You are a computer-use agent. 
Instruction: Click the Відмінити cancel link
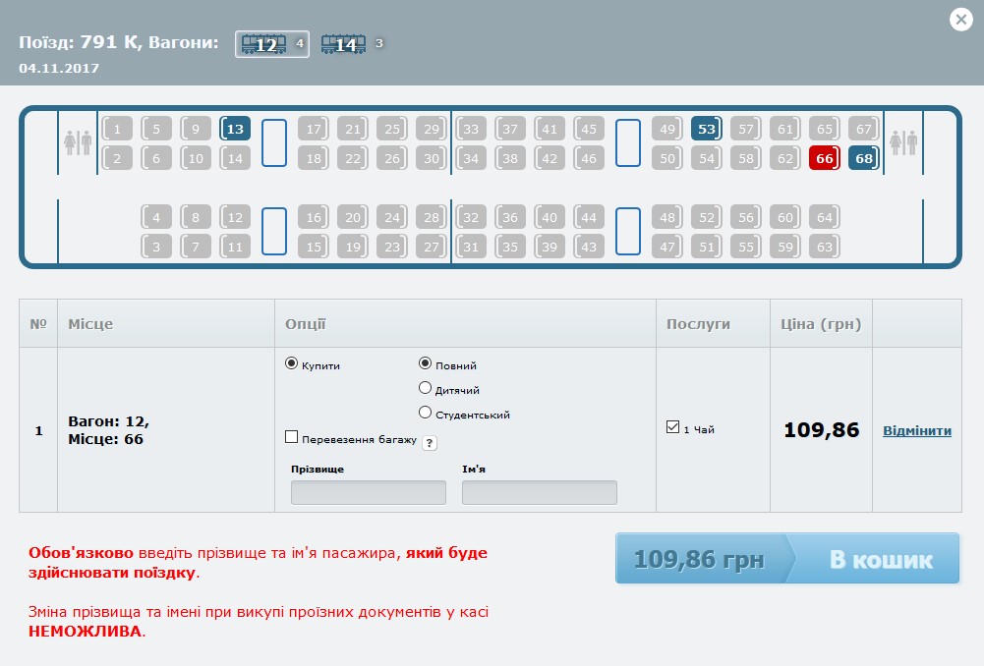coord(916,430)
